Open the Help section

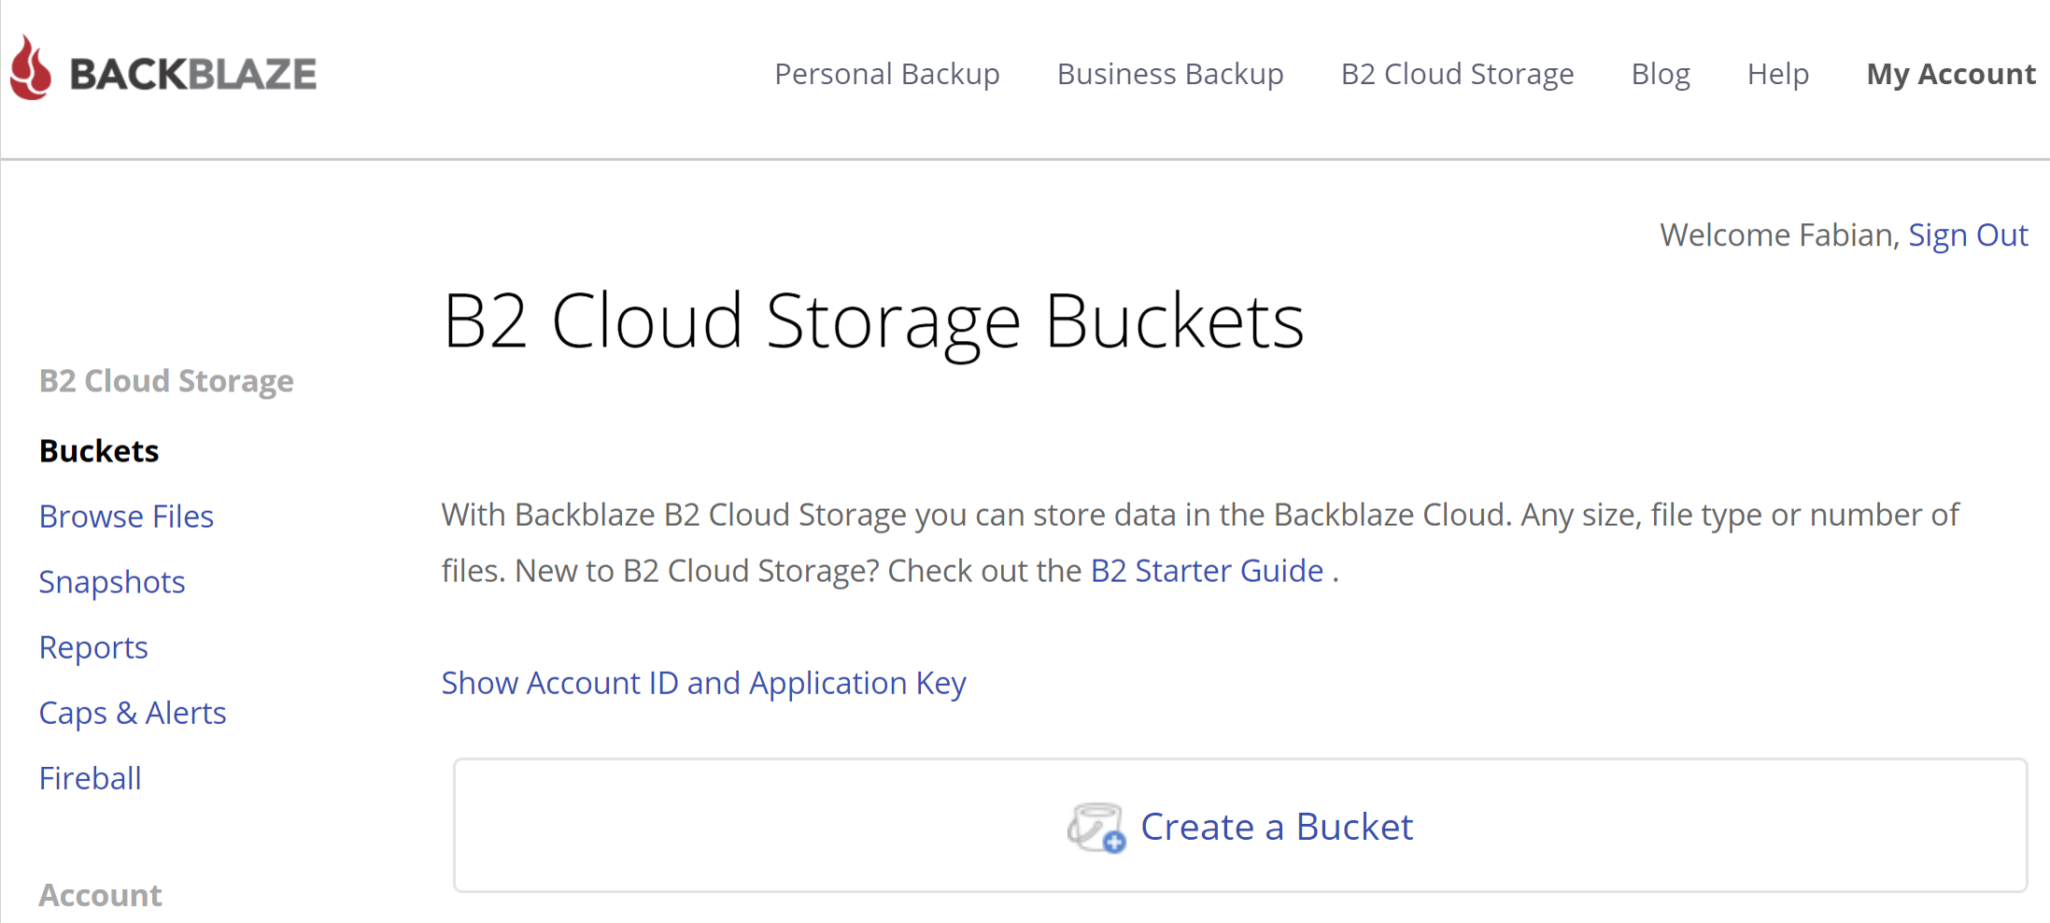[1777, 74]
